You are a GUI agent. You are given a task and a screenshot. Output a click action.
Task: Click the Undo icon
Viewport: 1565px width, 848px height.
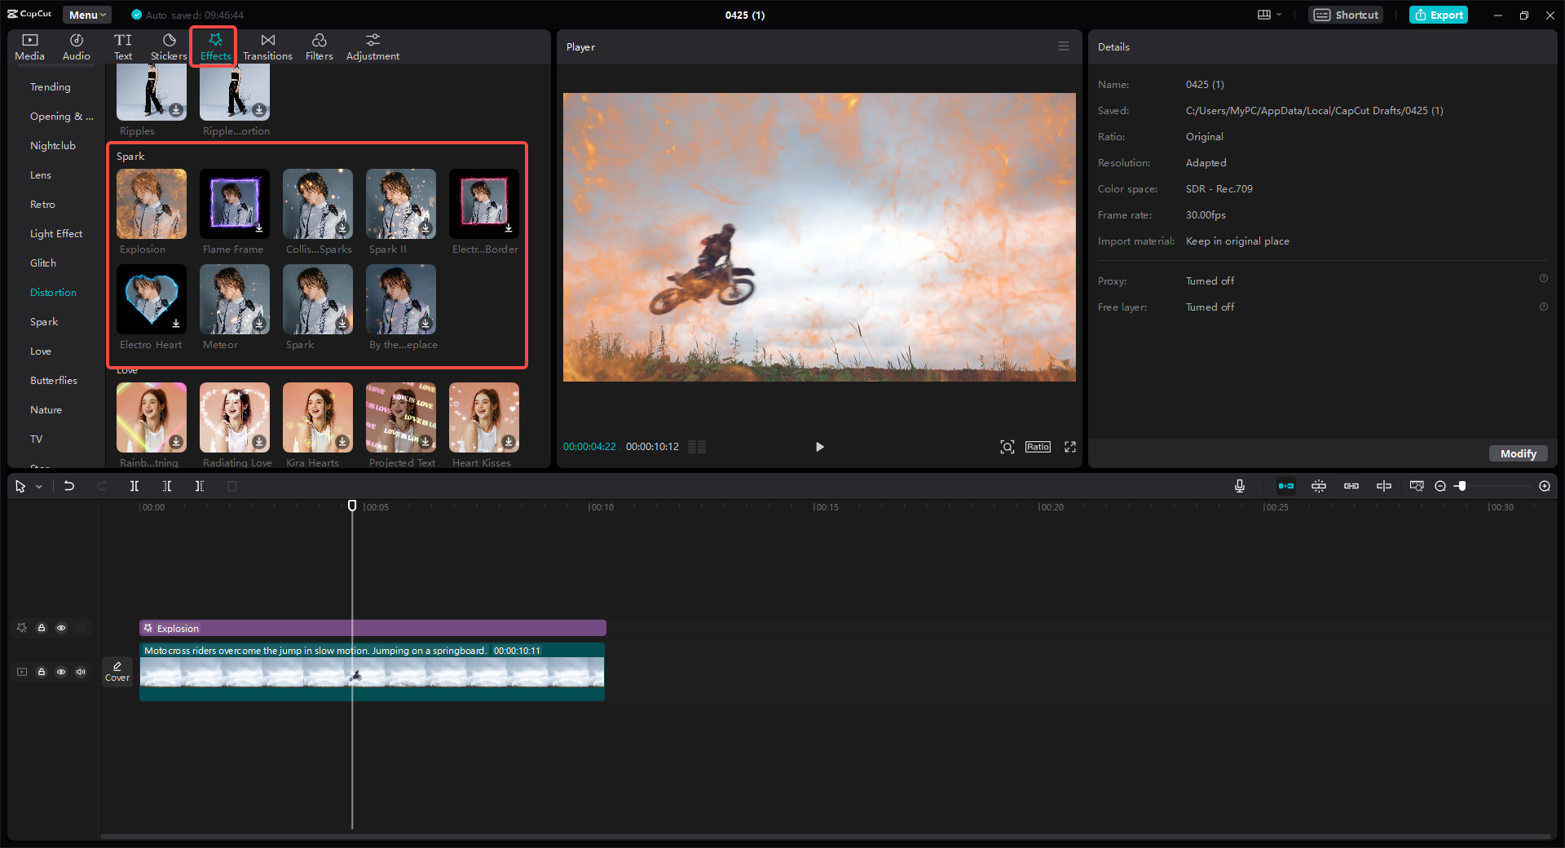(x=69, y=486)
